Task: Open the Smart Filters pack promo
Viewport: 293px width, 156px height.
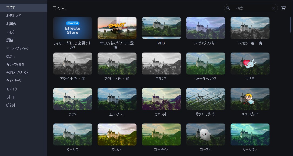Action: point(117,28)
